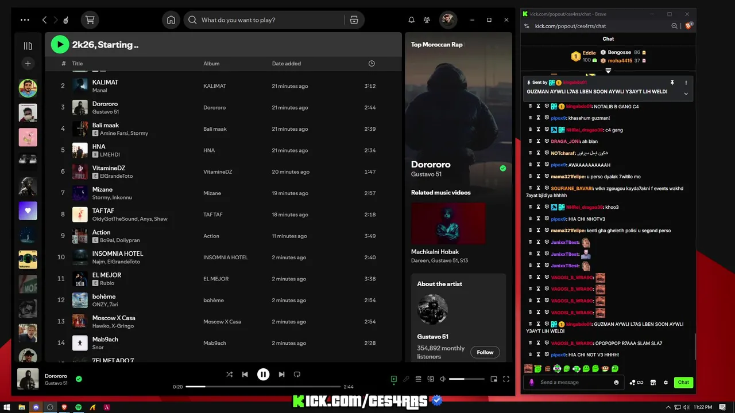Sort tracks by the Album column

click(211, 64)
